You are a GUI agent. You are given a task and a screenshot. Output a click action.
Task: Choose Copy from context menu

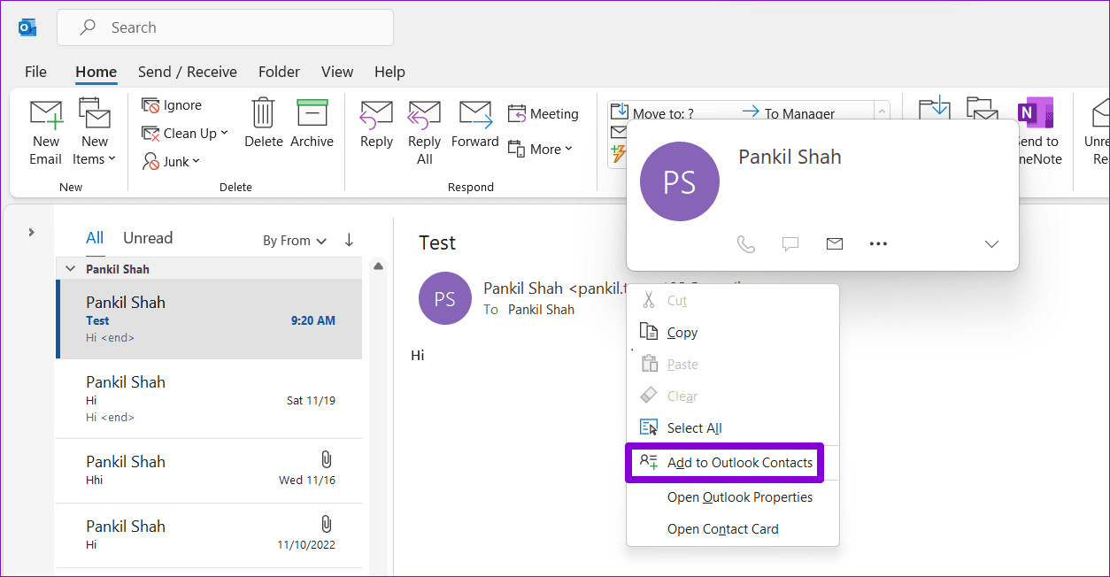click(x=732, y=333)
